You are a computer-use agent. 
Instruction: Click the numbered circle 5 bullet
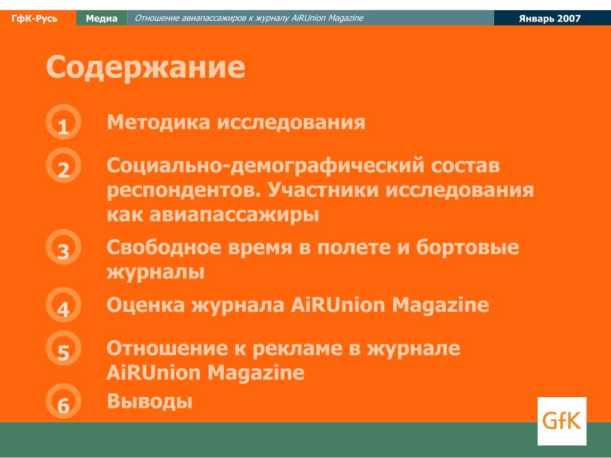pos(63,348)
